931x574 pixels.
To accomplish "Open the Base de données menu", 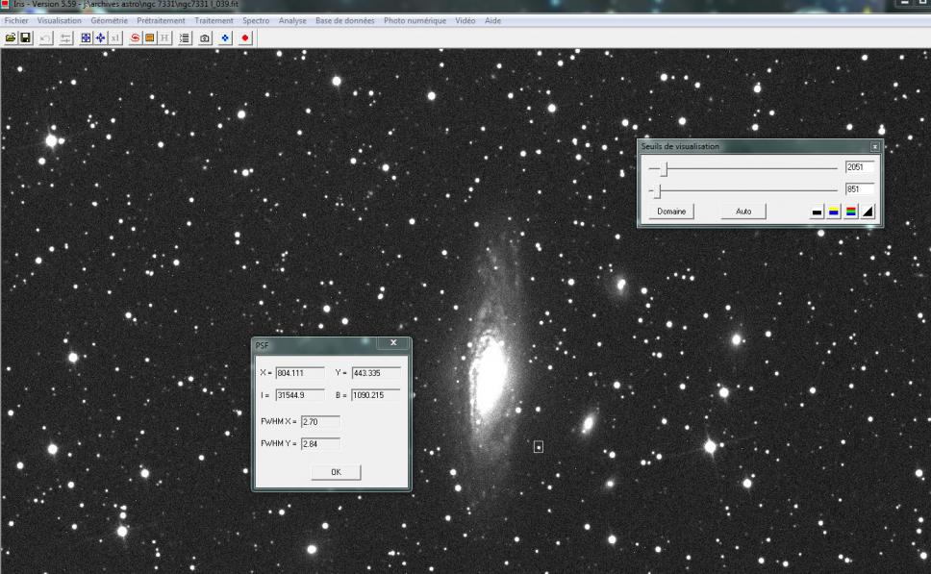I will (x=345, y=20).
